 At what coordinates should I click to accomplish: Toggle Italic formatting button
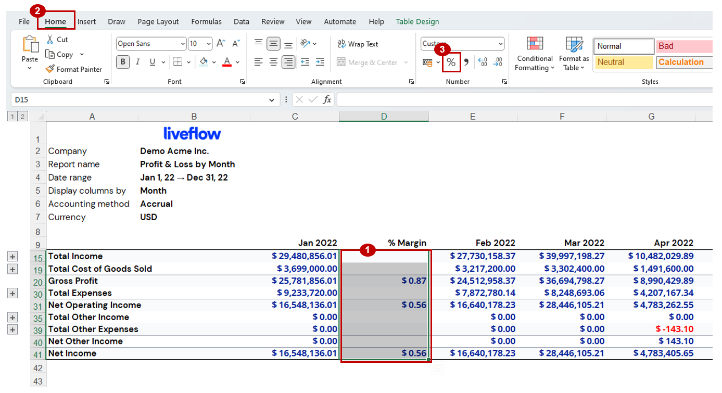[x=137, y=62]
